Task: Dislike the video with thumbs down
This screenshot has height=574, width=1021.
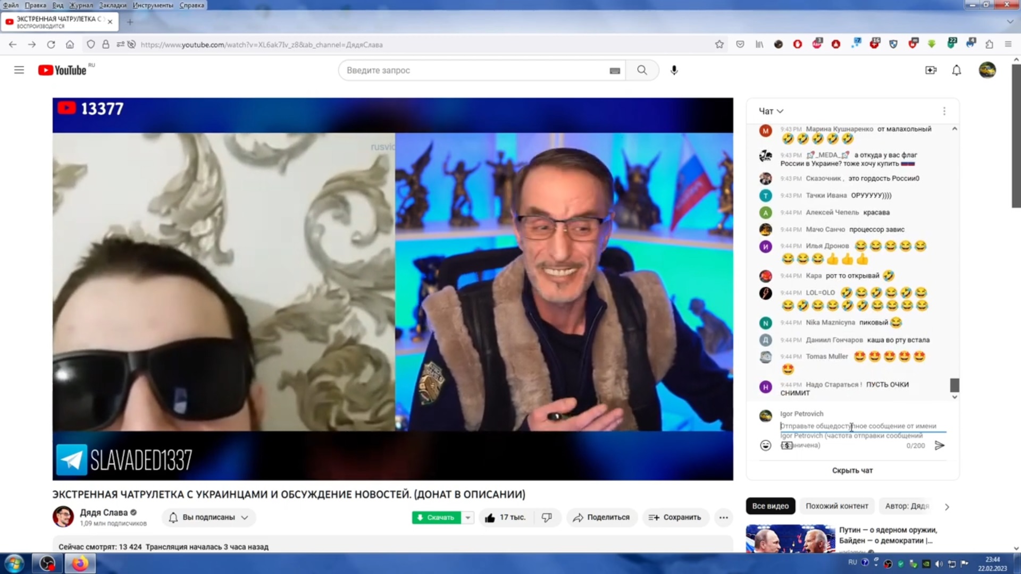Action: pos(547,517)
